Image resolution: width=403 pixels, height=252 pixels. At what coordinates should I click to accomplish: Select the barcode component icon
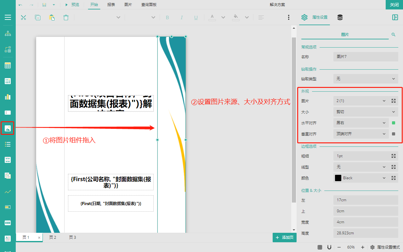pos(8,223)
